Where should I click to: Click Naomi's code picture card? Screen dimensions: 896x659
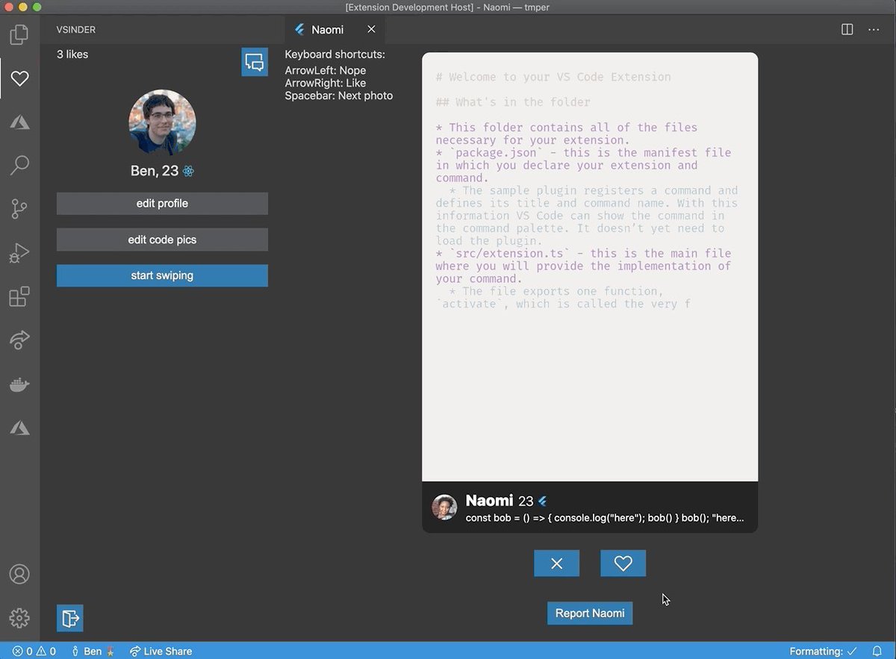click(x=590, y=267)
